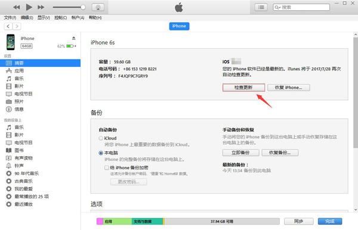Click the 应用 segment of storage bar
The image size is (358, 230).
(x=118, y=221)
